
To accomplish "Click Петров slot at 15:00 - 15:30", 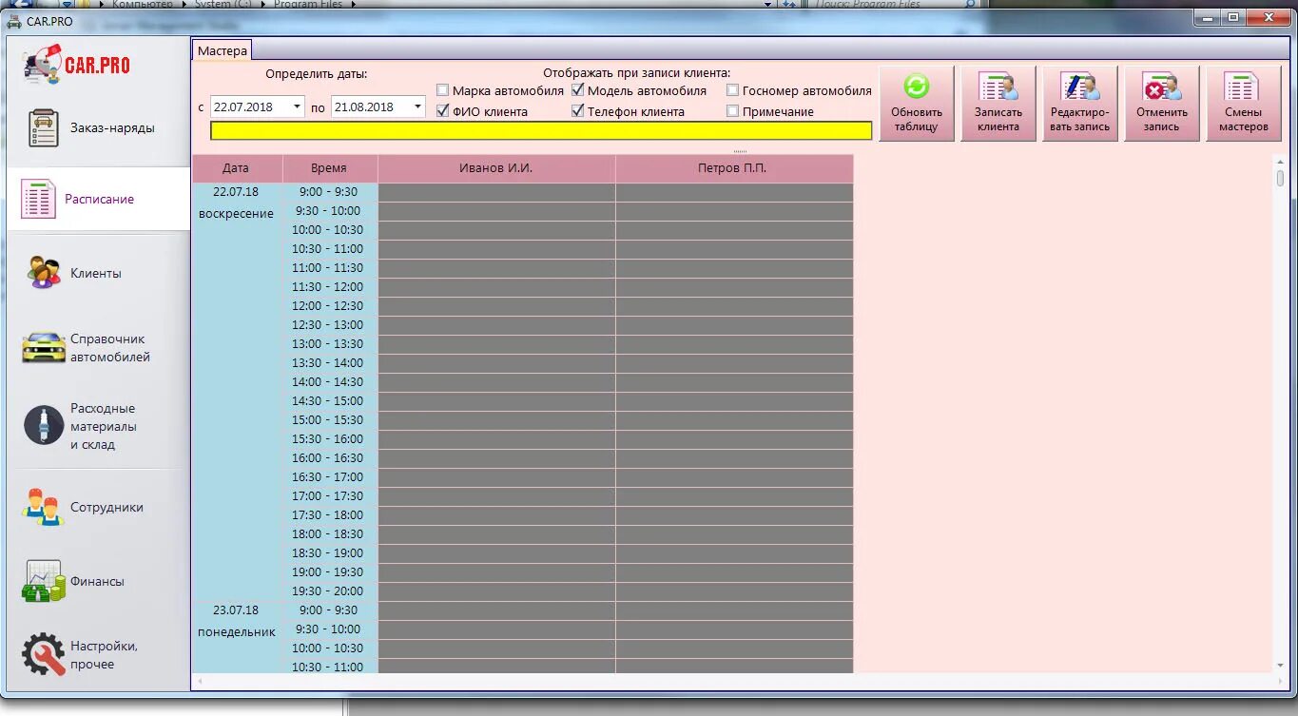I will (x=734, y=420).
